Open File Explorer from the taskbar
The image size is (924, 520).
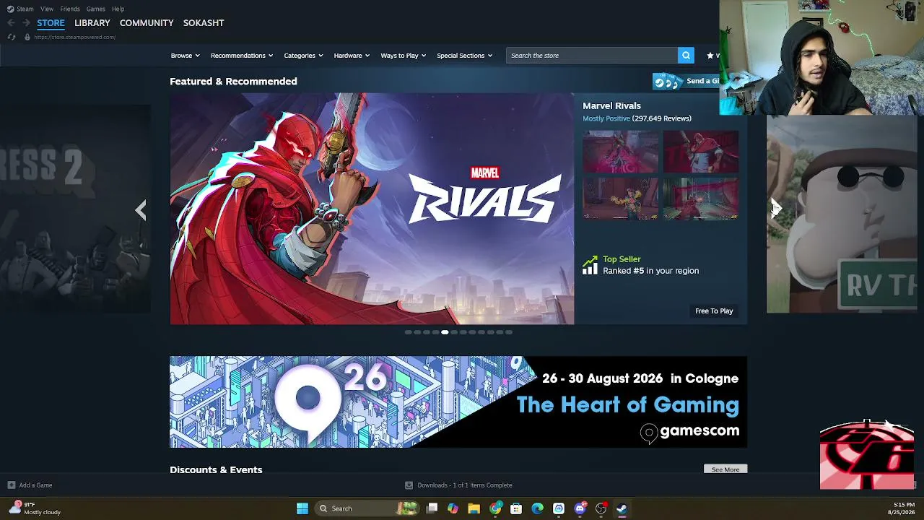[474, 508]
